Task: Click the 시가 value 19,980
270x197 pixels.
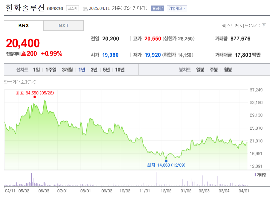Action: [110, 55]
